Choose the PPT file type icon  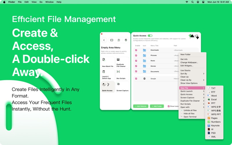tap(209, 103)
